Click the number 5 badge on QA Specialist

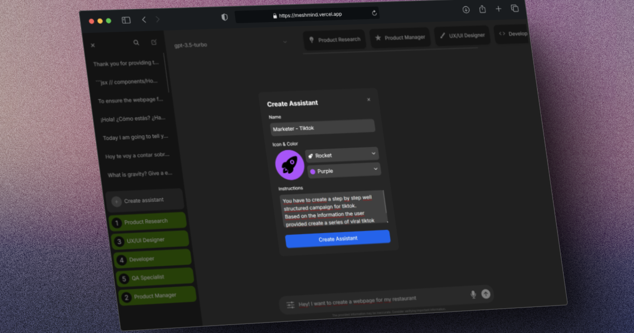[124, 279]
